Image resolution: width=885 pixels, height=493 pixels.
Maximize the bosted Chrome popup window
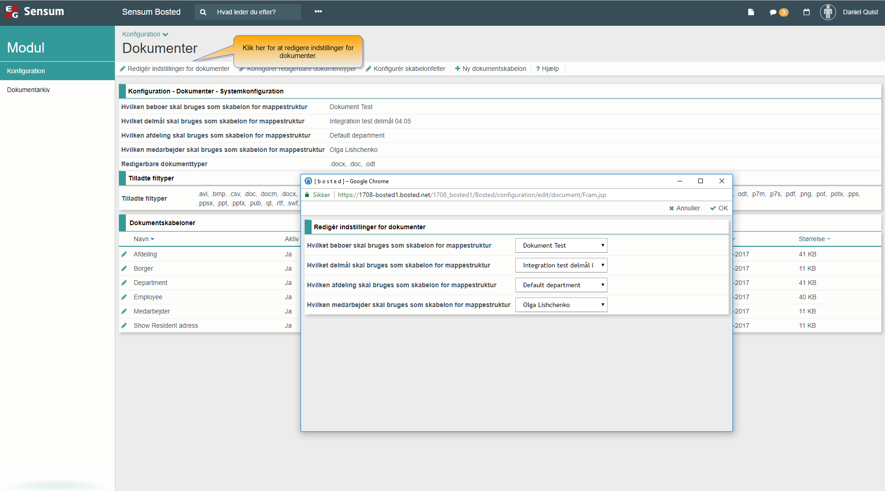(x=701, y=181)
